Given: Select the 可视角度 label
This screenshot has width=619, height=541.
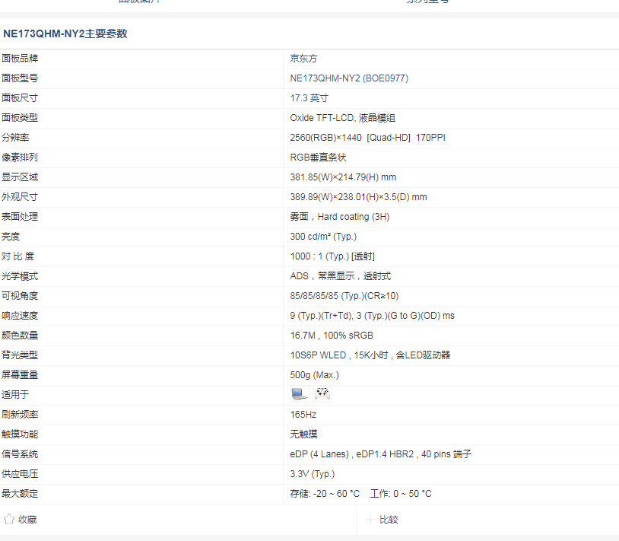Looking at the screenshot, I should pyautogui.click(x=20, y=296).
